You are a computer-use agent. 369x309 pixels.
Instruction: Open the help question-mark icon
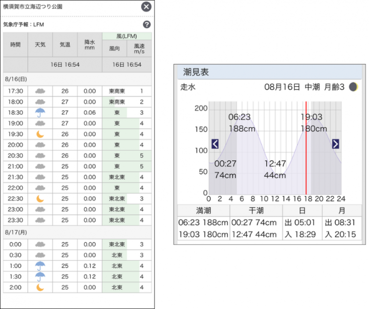[x=147, y=25]
